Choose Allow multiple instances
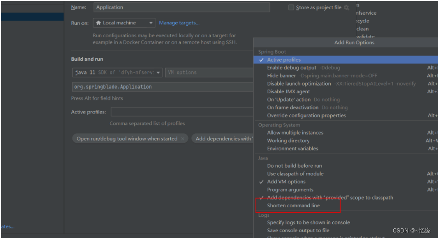 (295, 133)
